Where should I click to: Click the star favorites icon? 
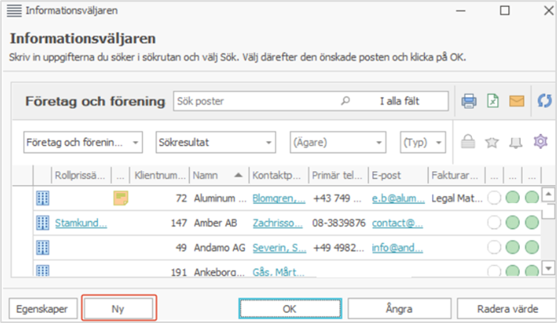click(492, 142)
